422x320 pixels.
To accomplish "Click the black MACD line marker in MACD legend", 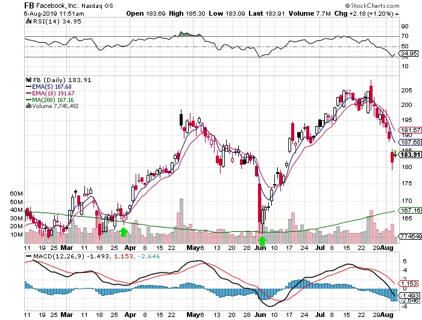I will (x=28, y=256).
